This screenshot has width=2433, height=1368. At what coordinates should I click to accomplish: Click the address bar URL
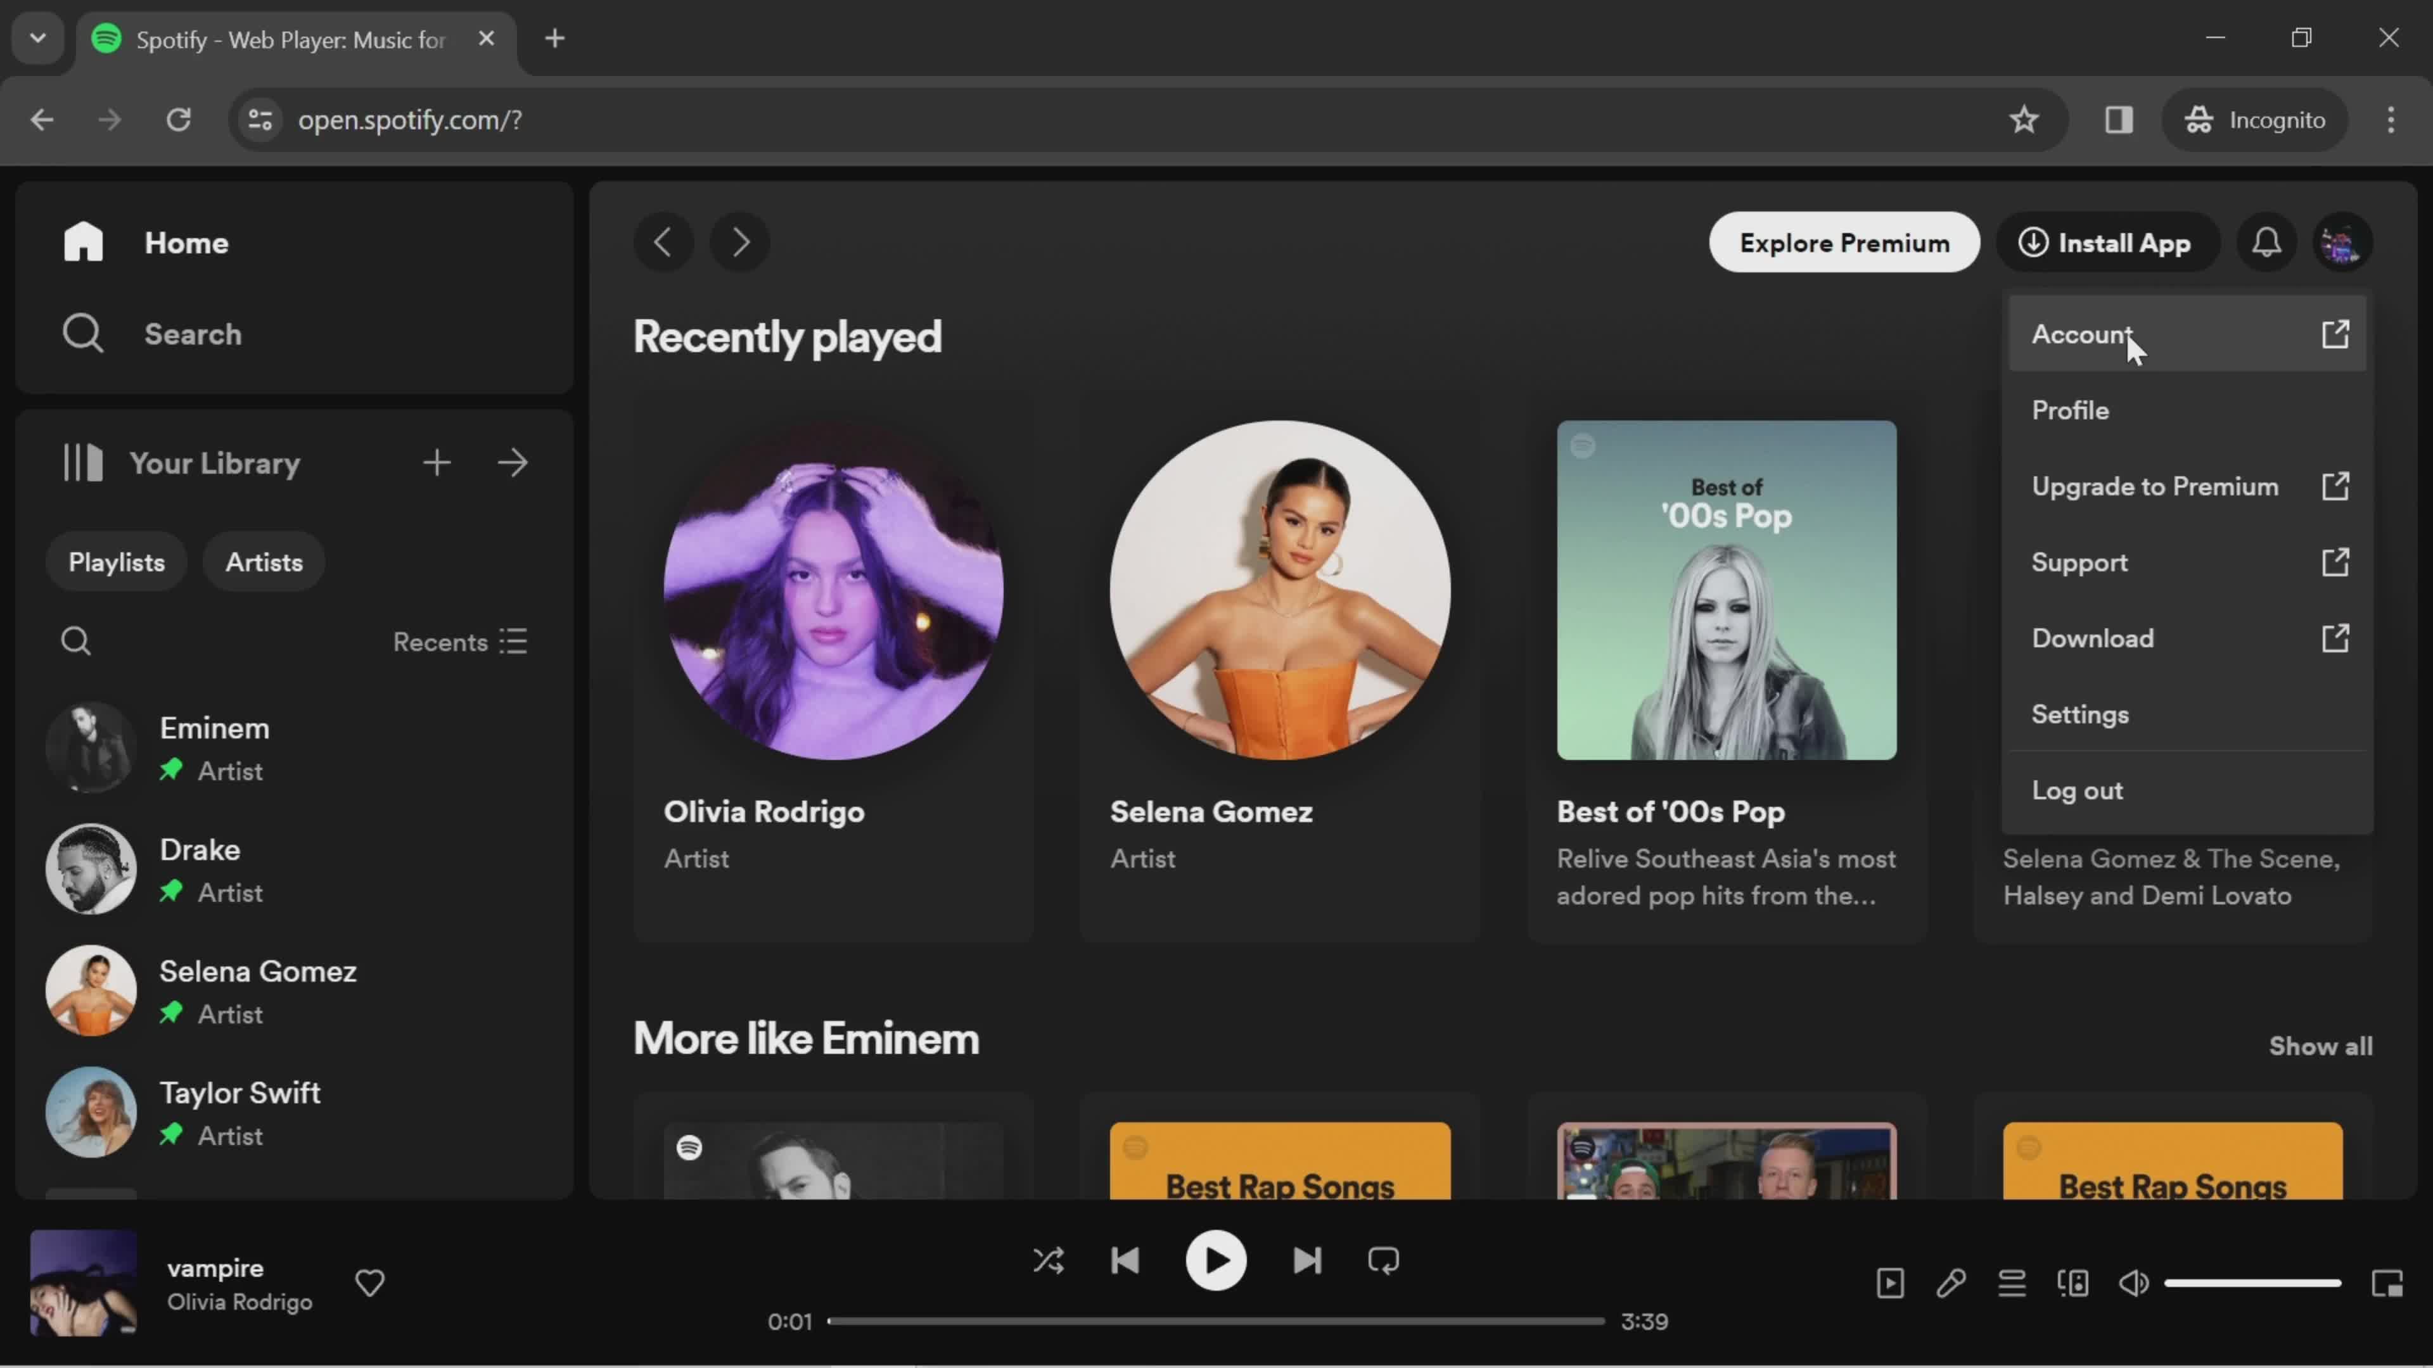coord(410,120)
